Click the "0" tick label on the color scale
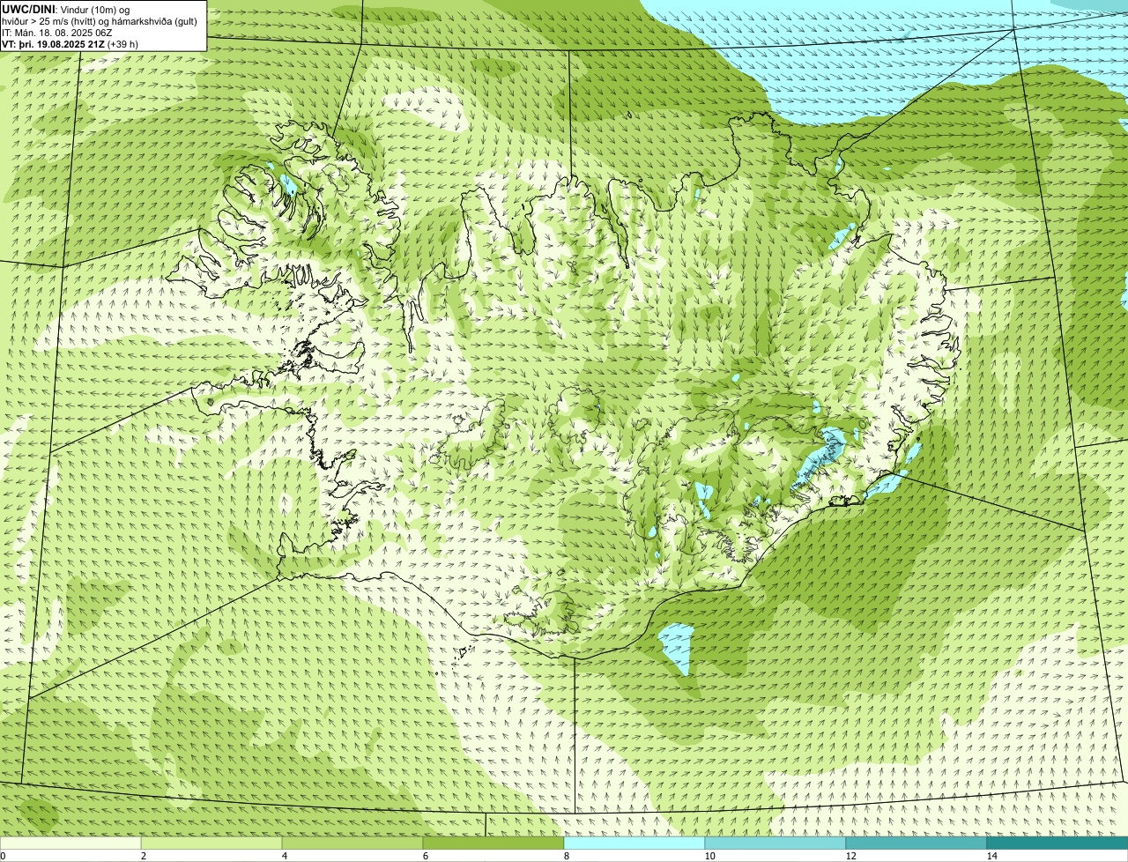 [4, 856]
